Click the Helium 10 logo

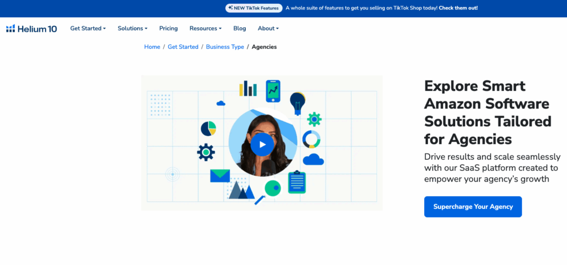tap(32, 28)
